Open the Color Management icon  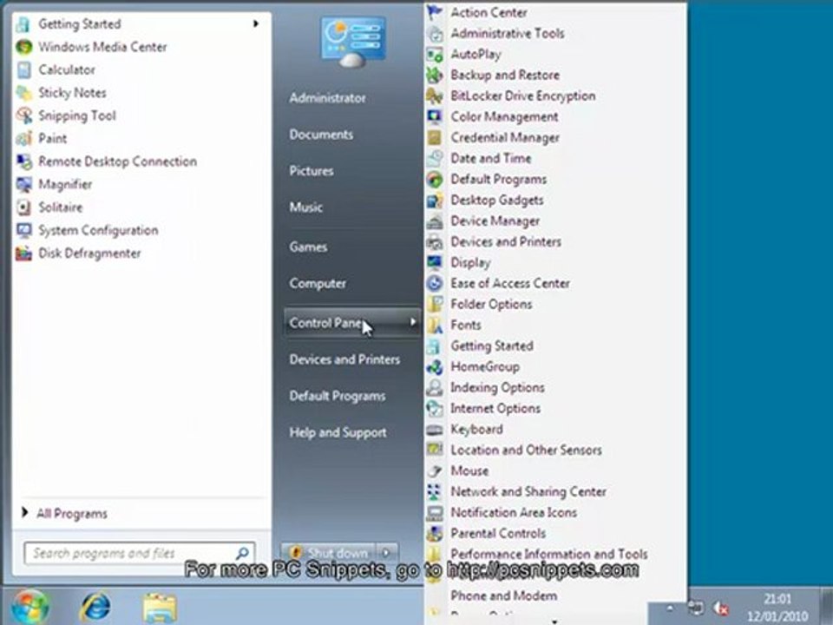435,116
